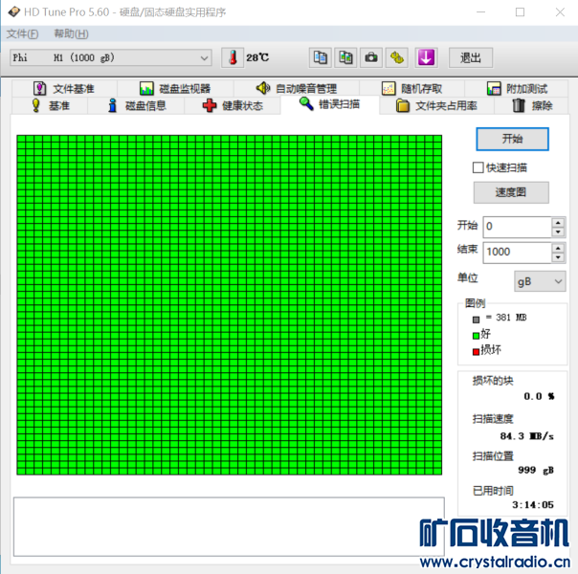Viewport: 578px width, 574px height.
Task: Click the damaged blocks 0.0 % value
Action: (x=539, y=396)
